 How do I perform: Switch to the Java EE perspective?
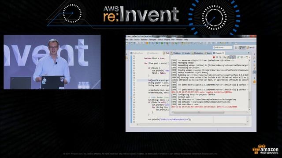(x=251, y=47)
